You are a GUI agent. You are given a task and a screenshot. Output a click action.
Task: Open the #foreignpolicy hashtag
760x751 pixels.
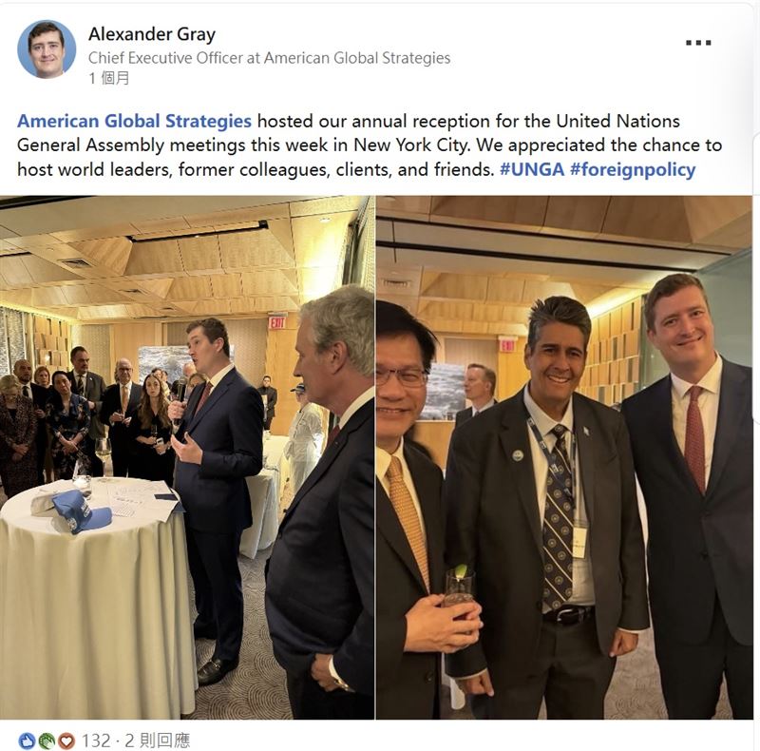point(633,169)
